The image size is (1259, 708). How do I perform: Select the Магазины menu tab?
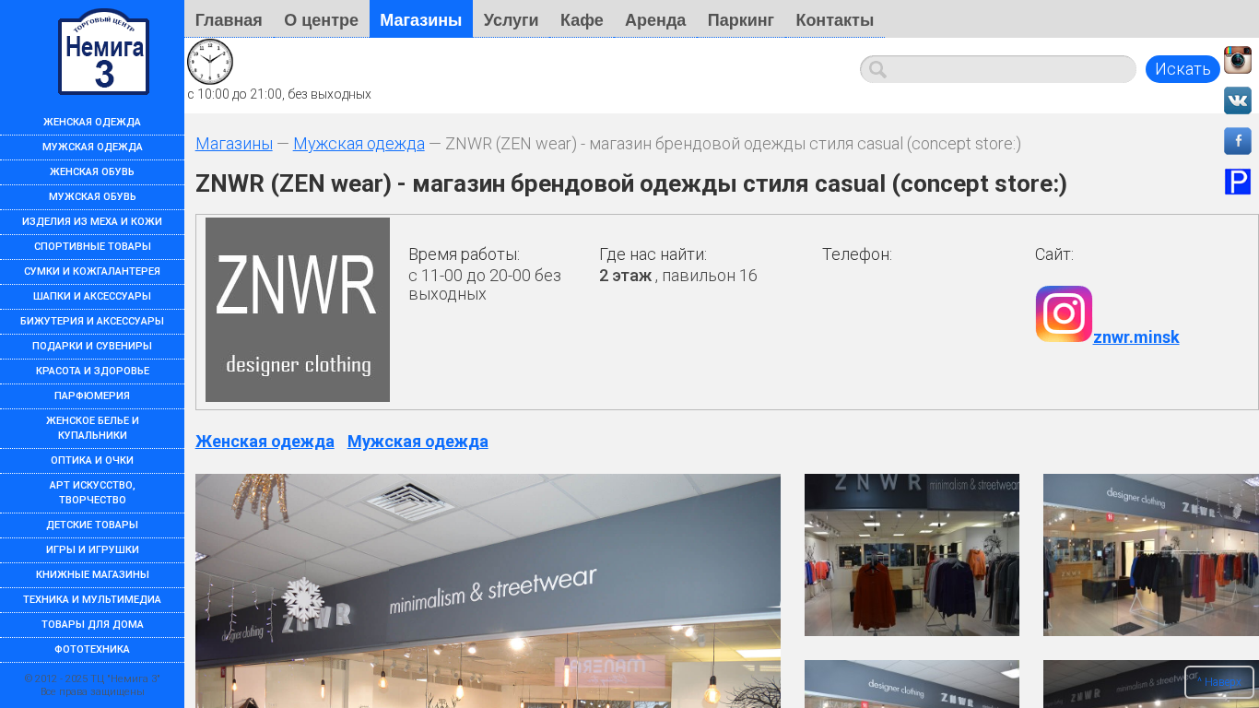point(421,19)
